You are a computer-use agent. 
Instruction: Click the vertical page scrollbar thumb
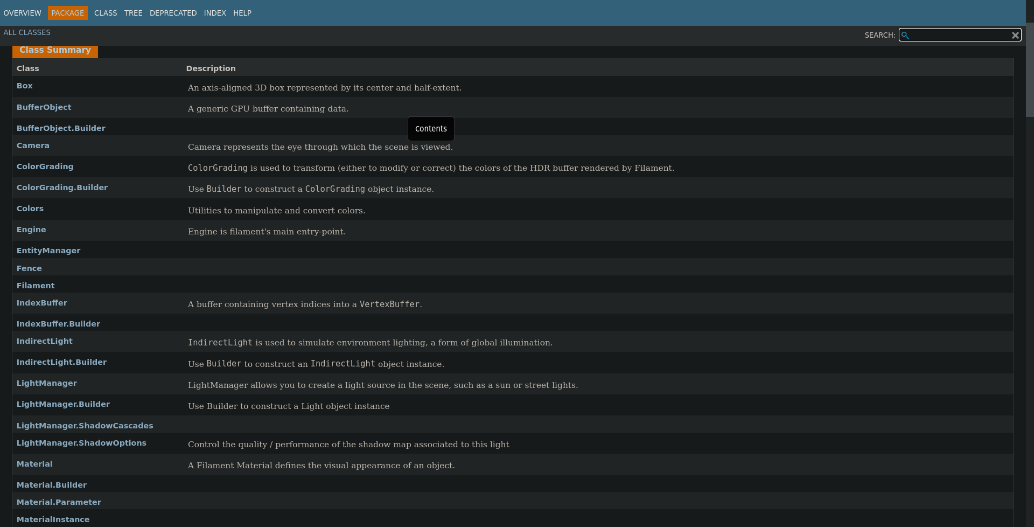(1030, 69)
